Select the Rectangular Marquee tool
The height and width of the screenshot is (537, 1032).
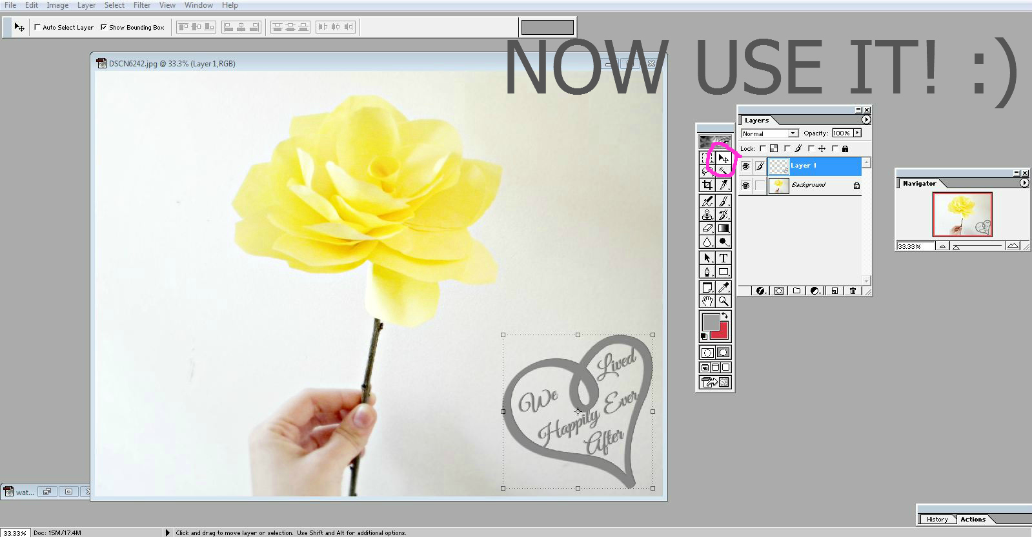pyautogui.click(x=707, y=158)
